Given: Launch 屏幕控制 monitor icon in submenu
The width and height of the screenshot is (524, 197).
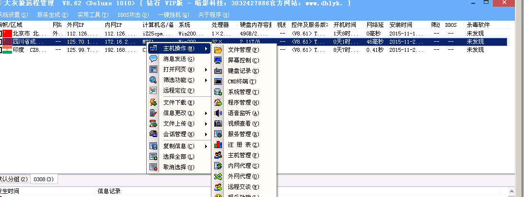Looking at the screenshot, I should click(218, 60).
